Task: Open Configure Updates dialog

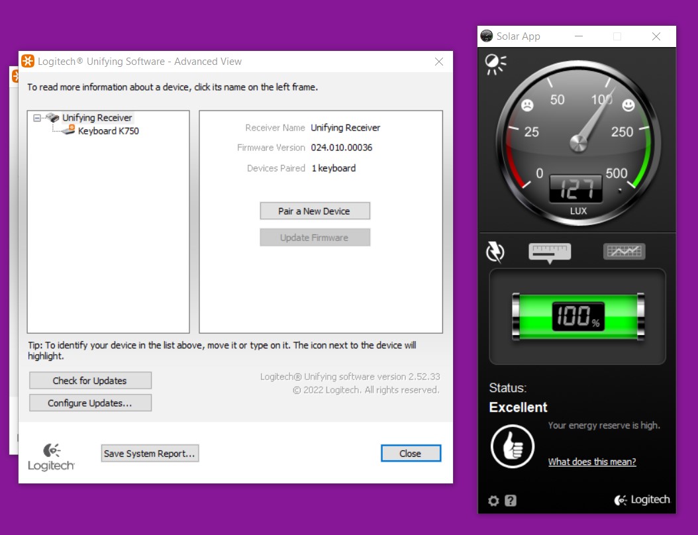Action: [x=90, y=403]
